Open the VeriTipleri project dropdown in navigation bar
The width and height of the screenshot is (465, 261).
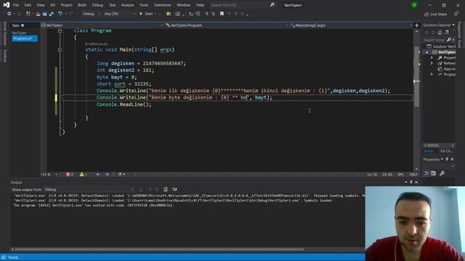click(x=102, y=25)
